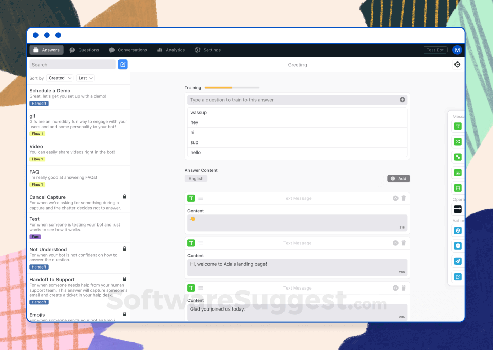Click the globe icon under Actions

[x=458, y=230]
